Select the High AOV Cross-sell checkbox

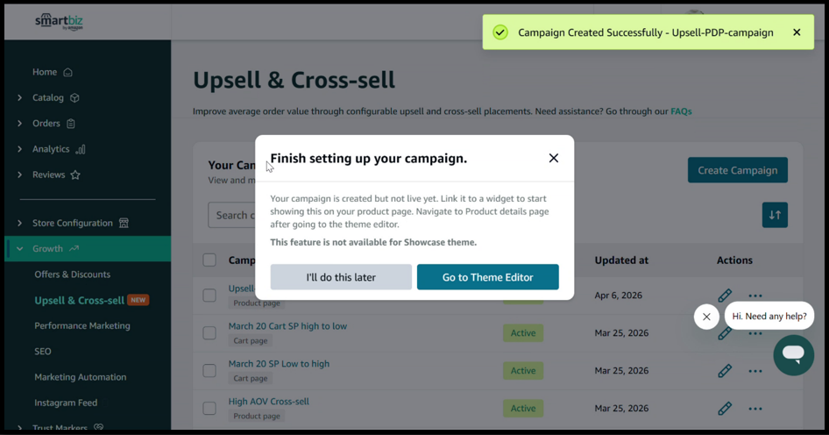[x=209, y=408]
